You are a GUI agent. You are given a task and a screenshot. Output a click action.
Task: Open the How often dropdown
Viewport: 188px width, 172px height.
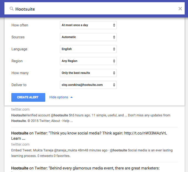pyautogui.click(x=88, y=25)
